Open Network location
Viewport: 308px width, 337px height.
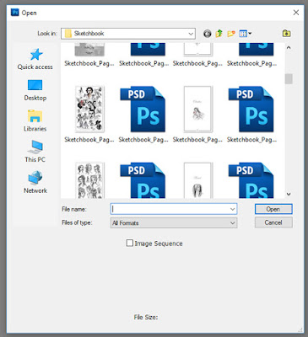pos(35,182)
